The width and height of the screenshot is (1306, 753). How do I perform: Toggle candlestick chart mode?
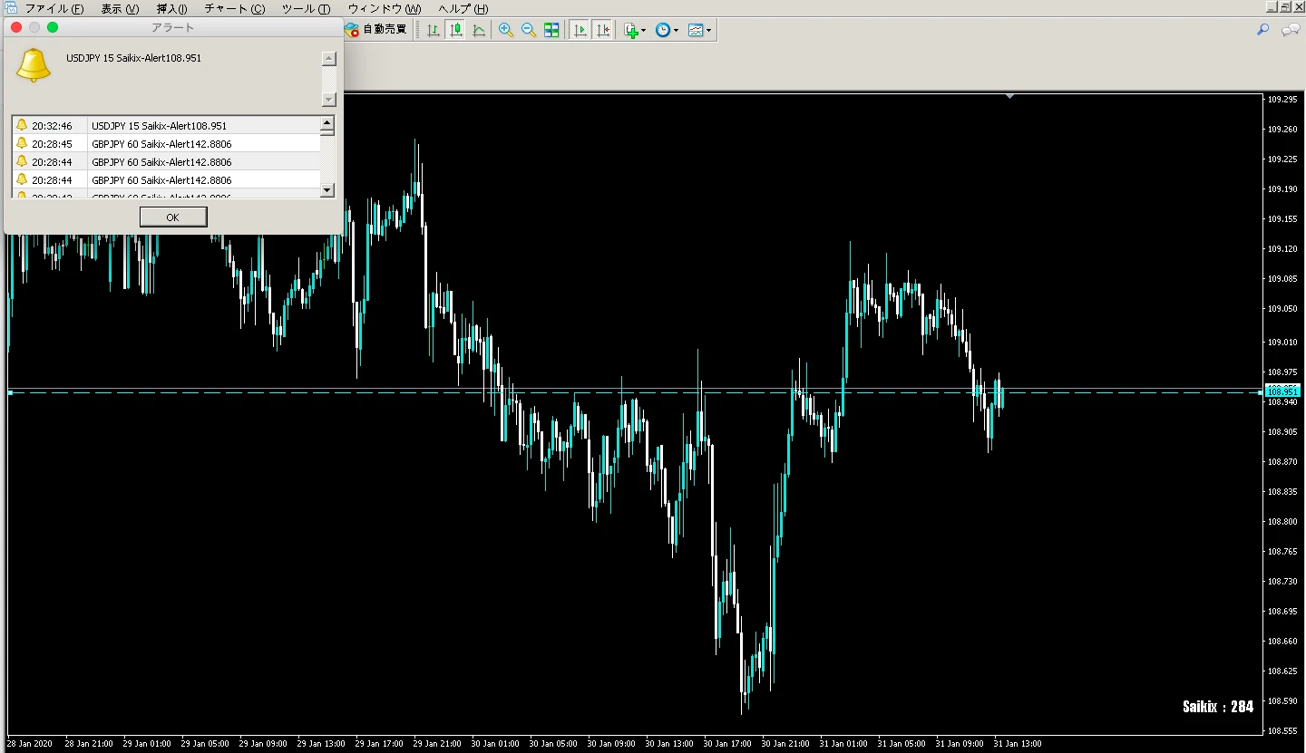[456, 30]
